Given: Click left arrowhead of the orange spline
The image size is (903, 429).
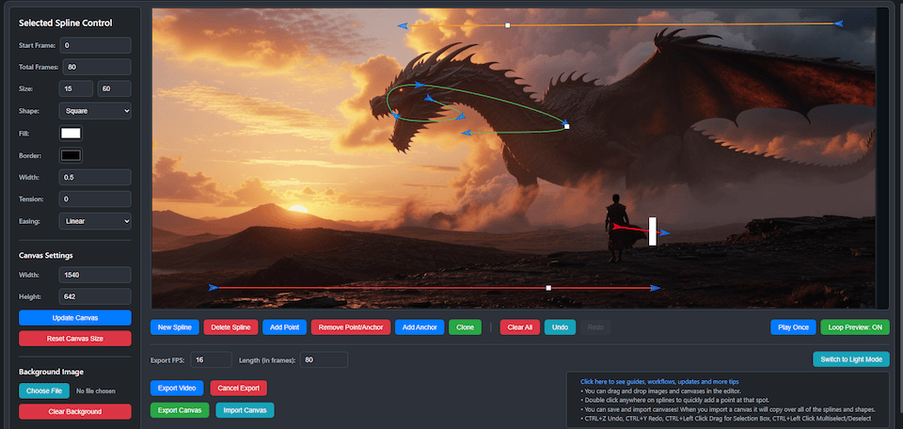Looking at the screenshot, I should click(x=403, y=25).
